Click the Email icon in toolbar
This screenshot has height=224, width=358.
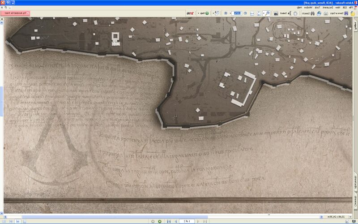(x=319, y=13)
